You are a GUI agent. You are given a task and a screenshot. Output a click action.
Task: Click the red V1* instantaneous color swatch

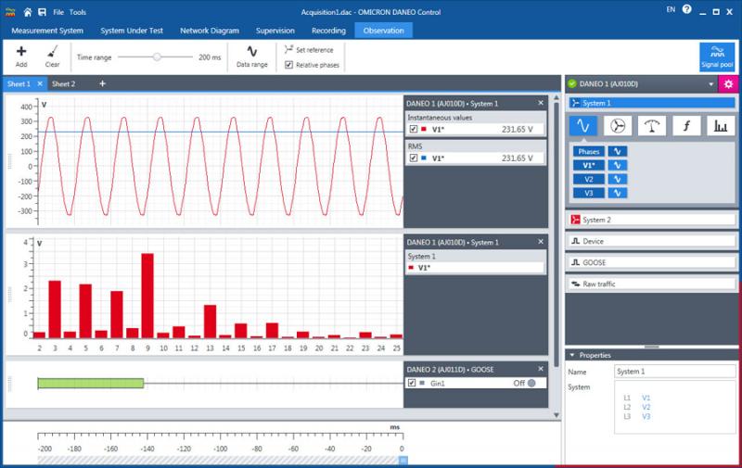tap(424, 129)
